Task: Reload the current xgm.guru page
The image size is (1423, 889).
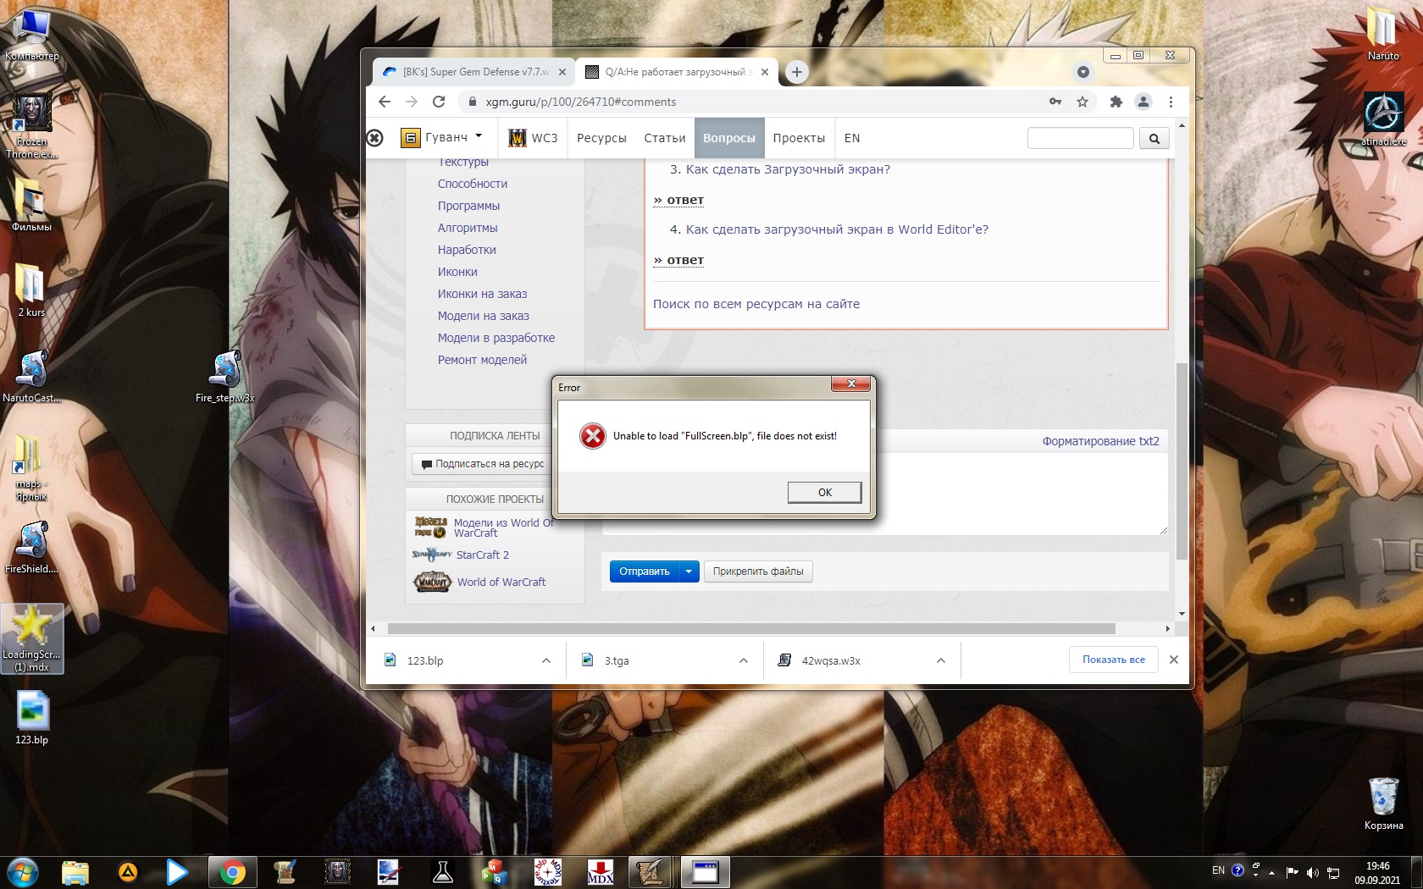Action: click(x=439, y=102)
